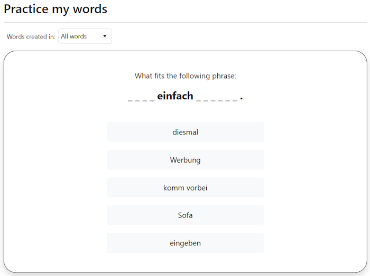
Task: Click the 'eingeben' answer button
Action: (185, 243)
